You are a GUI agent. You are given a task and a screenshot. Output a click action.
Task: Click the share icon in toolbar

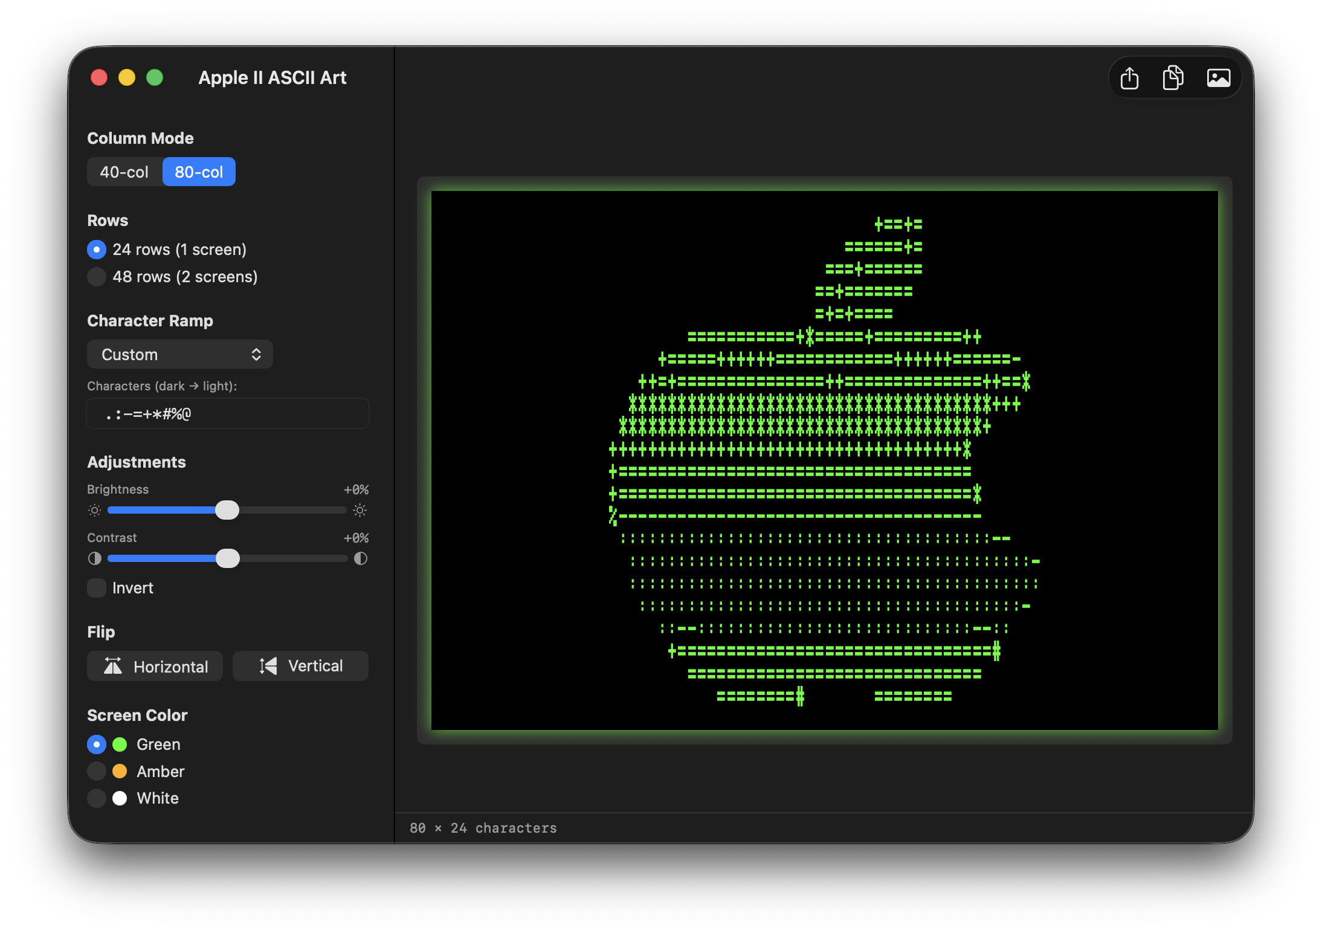point(1129,78)
